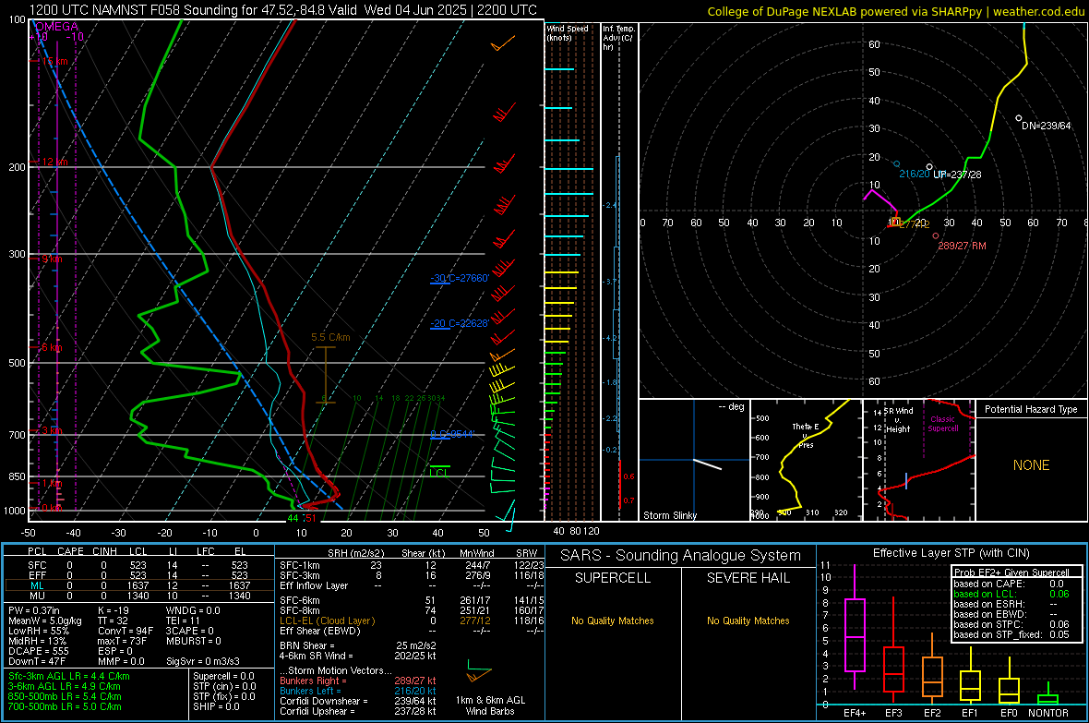This screenshot has width=1089, height=723.
Task: Click the SUPERCELL analogue column header
Action: click(x=613, y=578)
